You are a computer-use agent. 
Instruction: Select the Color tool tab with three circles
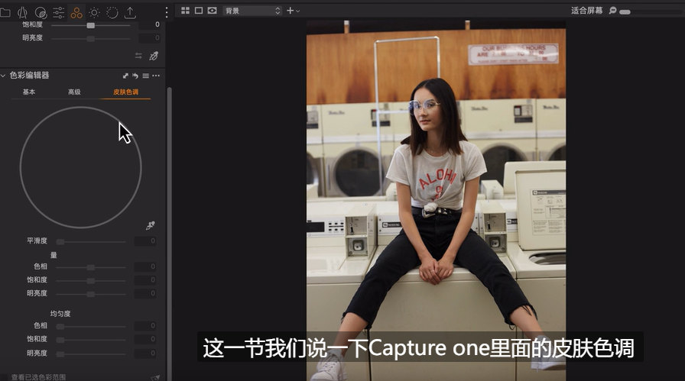pyautogui.click(x=76, y=12)
